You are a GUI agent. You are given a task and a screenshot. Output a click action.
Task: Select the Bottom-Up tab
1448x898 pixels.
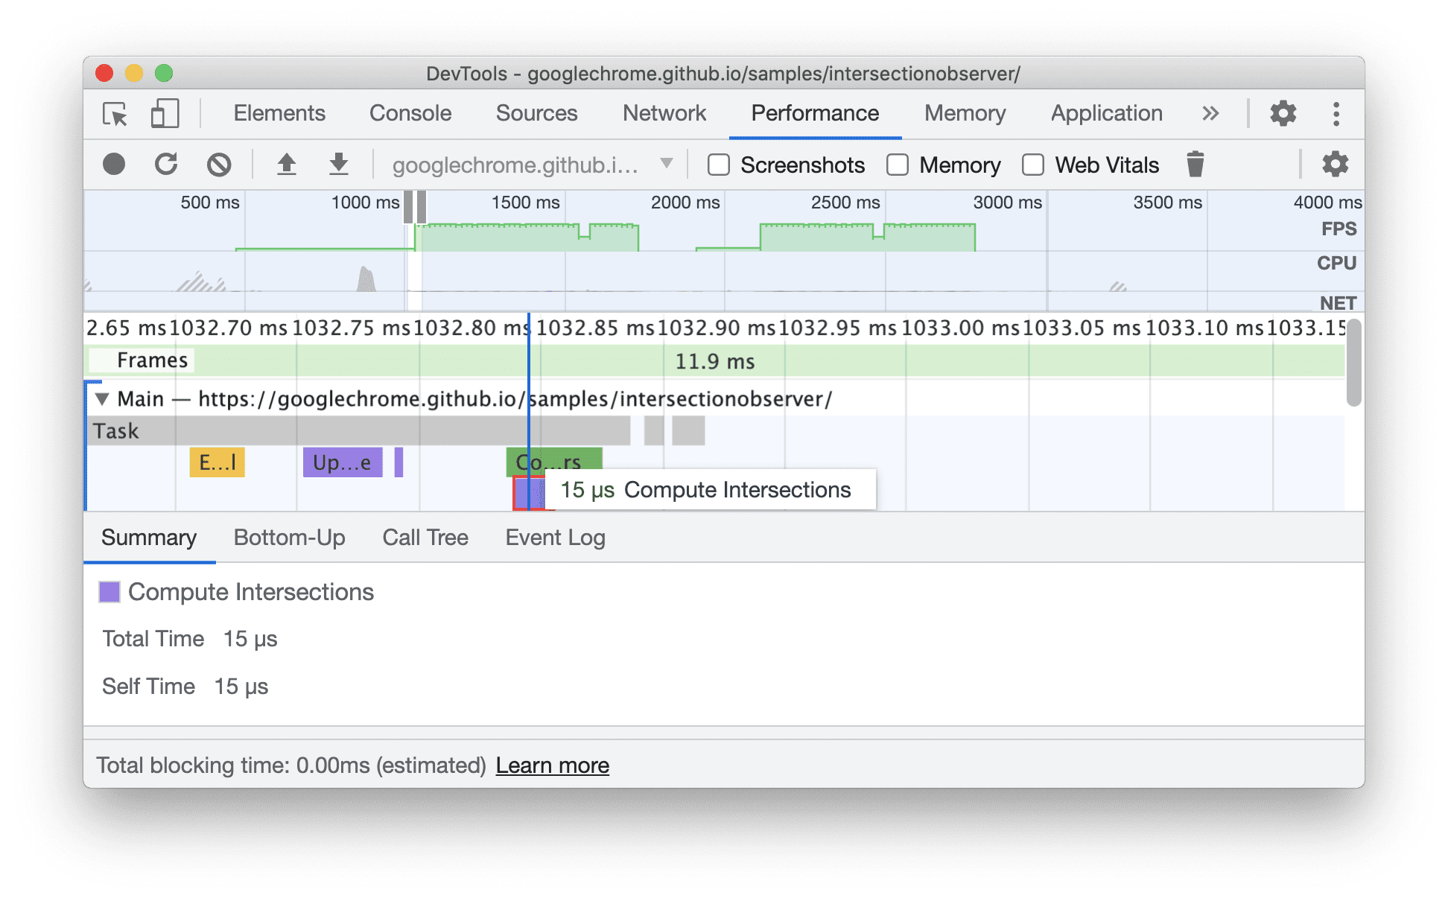288,536
